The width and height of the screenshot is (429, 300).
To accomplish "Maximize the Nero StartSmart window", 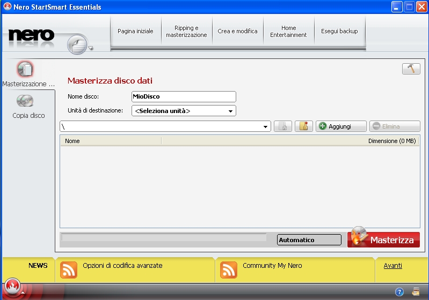I will click(409, 7).
